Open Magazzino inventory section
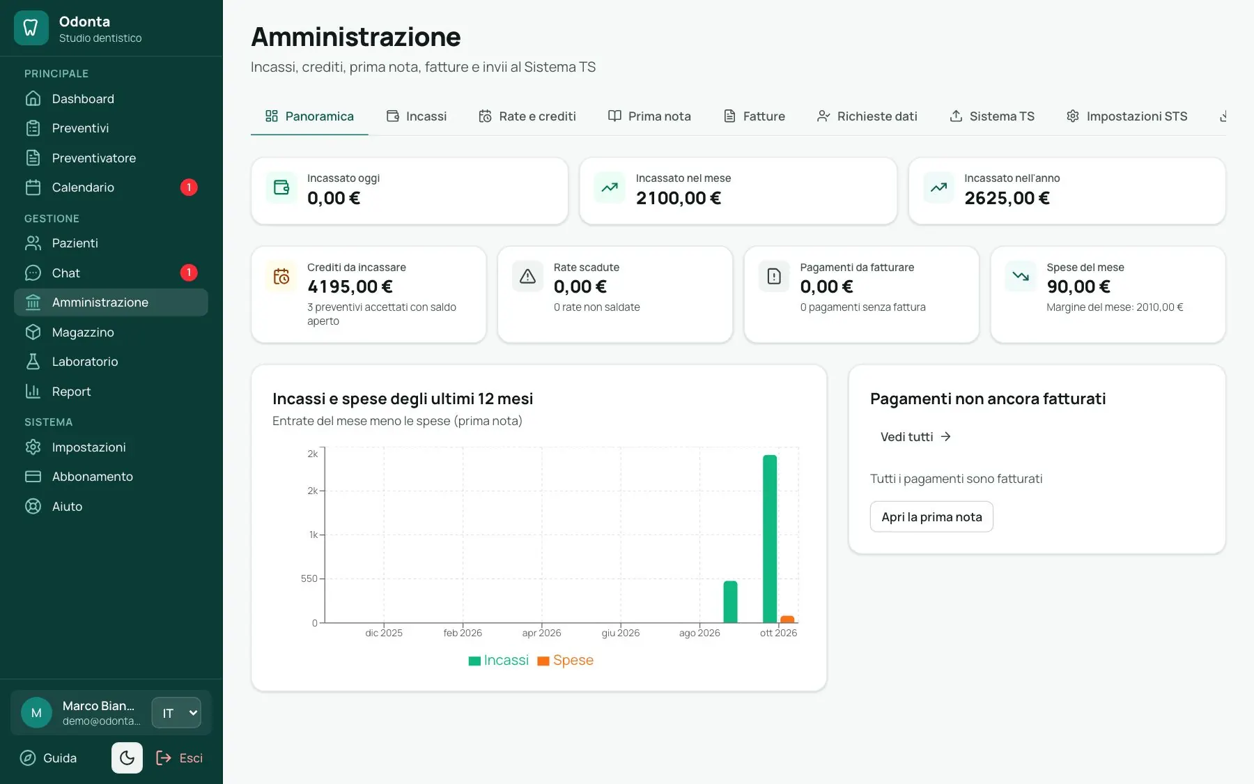Viewport: 1254px width, 784px height. [111, 332]
